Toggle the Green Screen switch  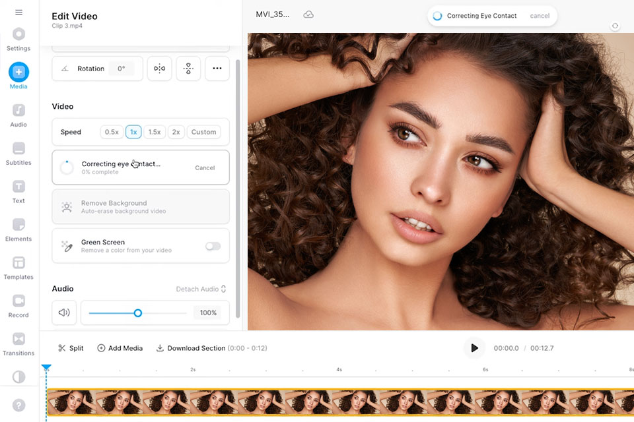[x=213, y=246]
